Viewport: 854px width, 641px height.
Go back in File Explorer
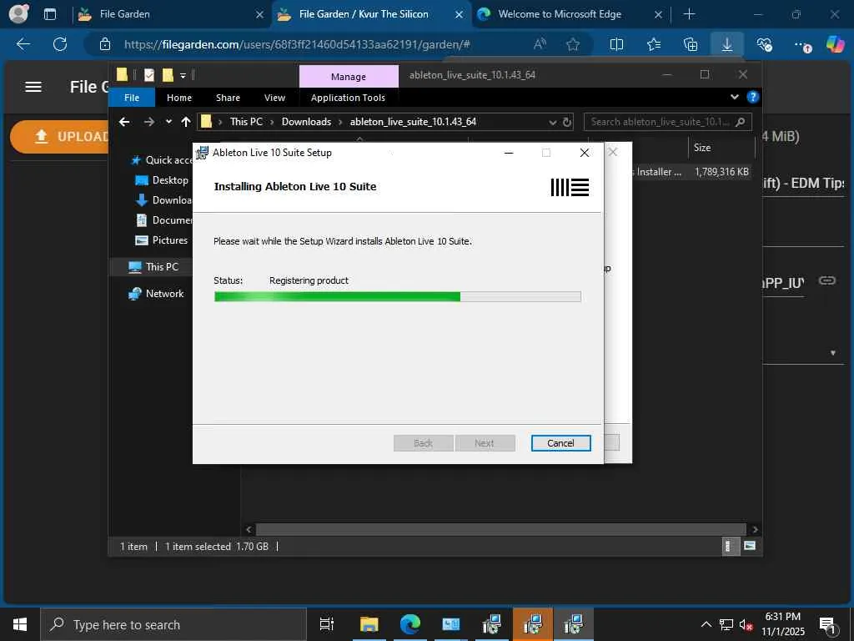click(x=124, y=122)
